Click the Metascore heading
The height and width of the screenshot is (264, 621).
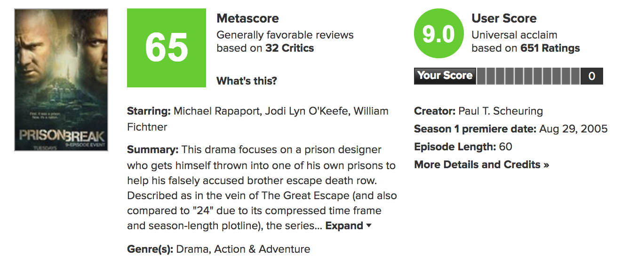tap(247, 18)
